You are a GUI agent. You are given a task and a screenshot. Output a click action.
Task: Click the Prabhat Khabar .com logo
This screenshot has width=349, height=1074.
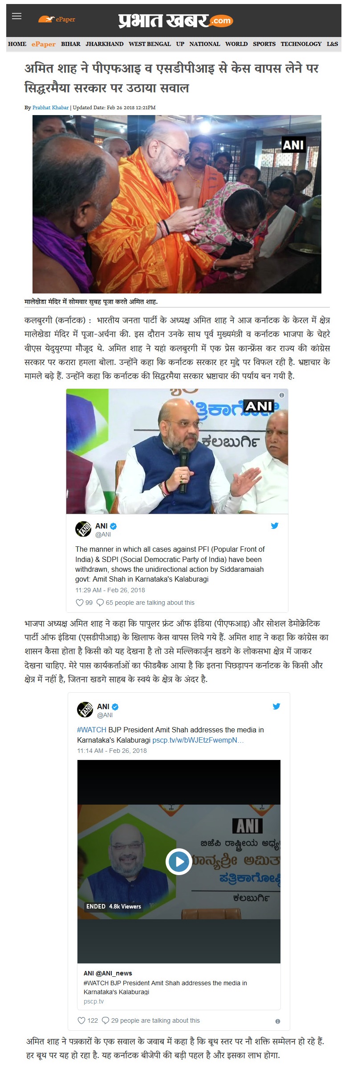point(175,21)
